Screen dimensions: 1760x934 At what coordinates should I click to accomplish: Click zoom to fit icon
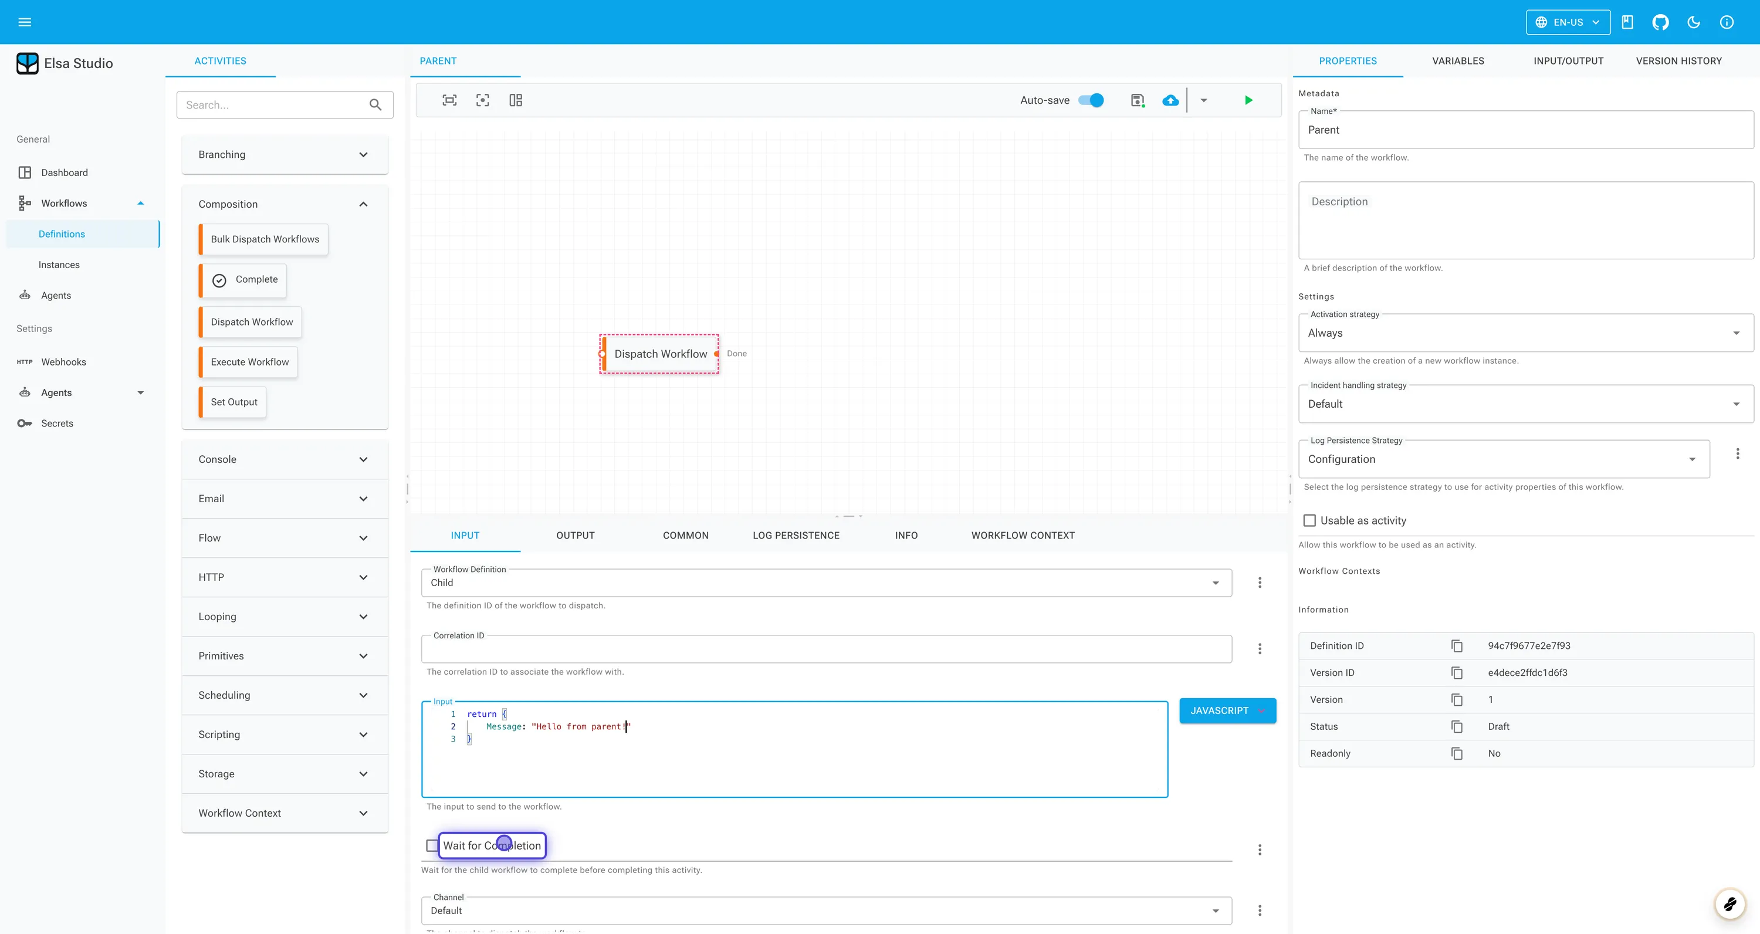449,100
